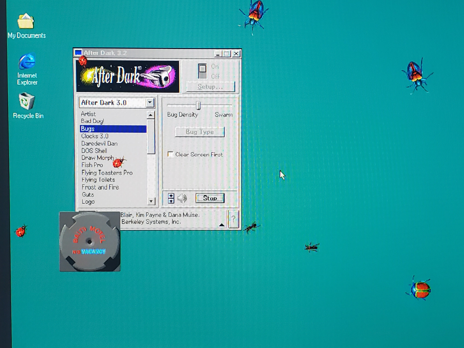Click the After Dark logo banner
Viewport: 464px width, 348px height.
[128, 76]
